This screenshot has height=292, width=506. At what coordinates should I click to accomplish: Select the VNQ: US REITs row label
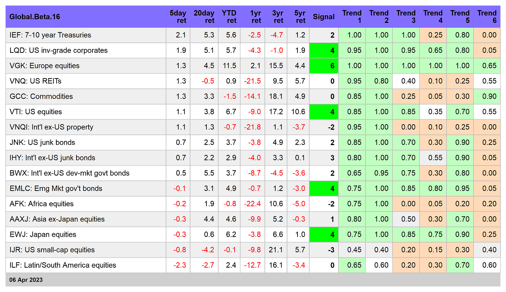35,81
